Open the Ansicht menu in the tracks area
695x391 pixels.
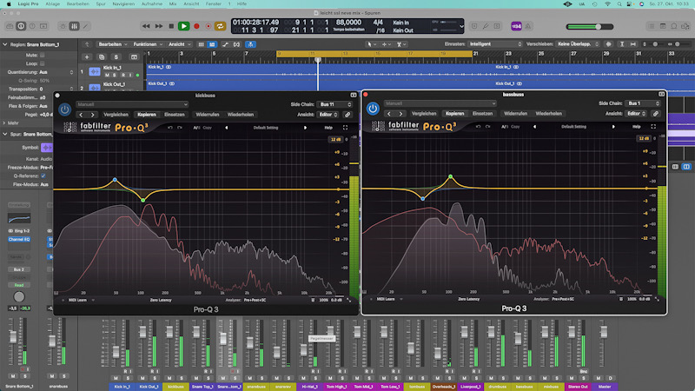179,44
